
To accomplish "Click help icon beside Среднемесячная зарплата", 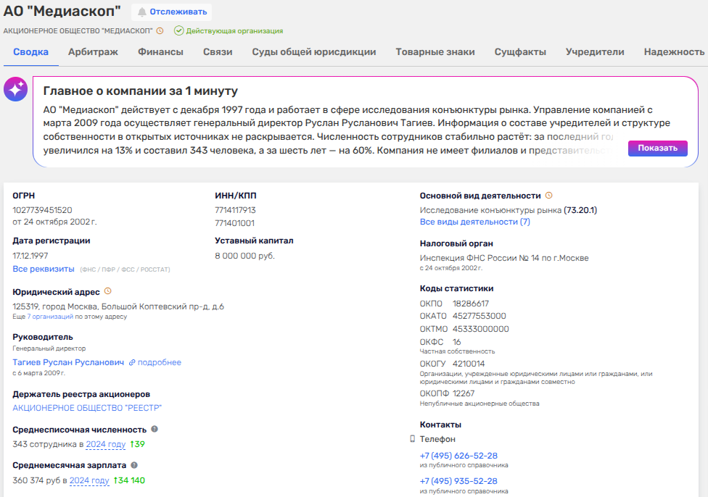I will (134, 465).
